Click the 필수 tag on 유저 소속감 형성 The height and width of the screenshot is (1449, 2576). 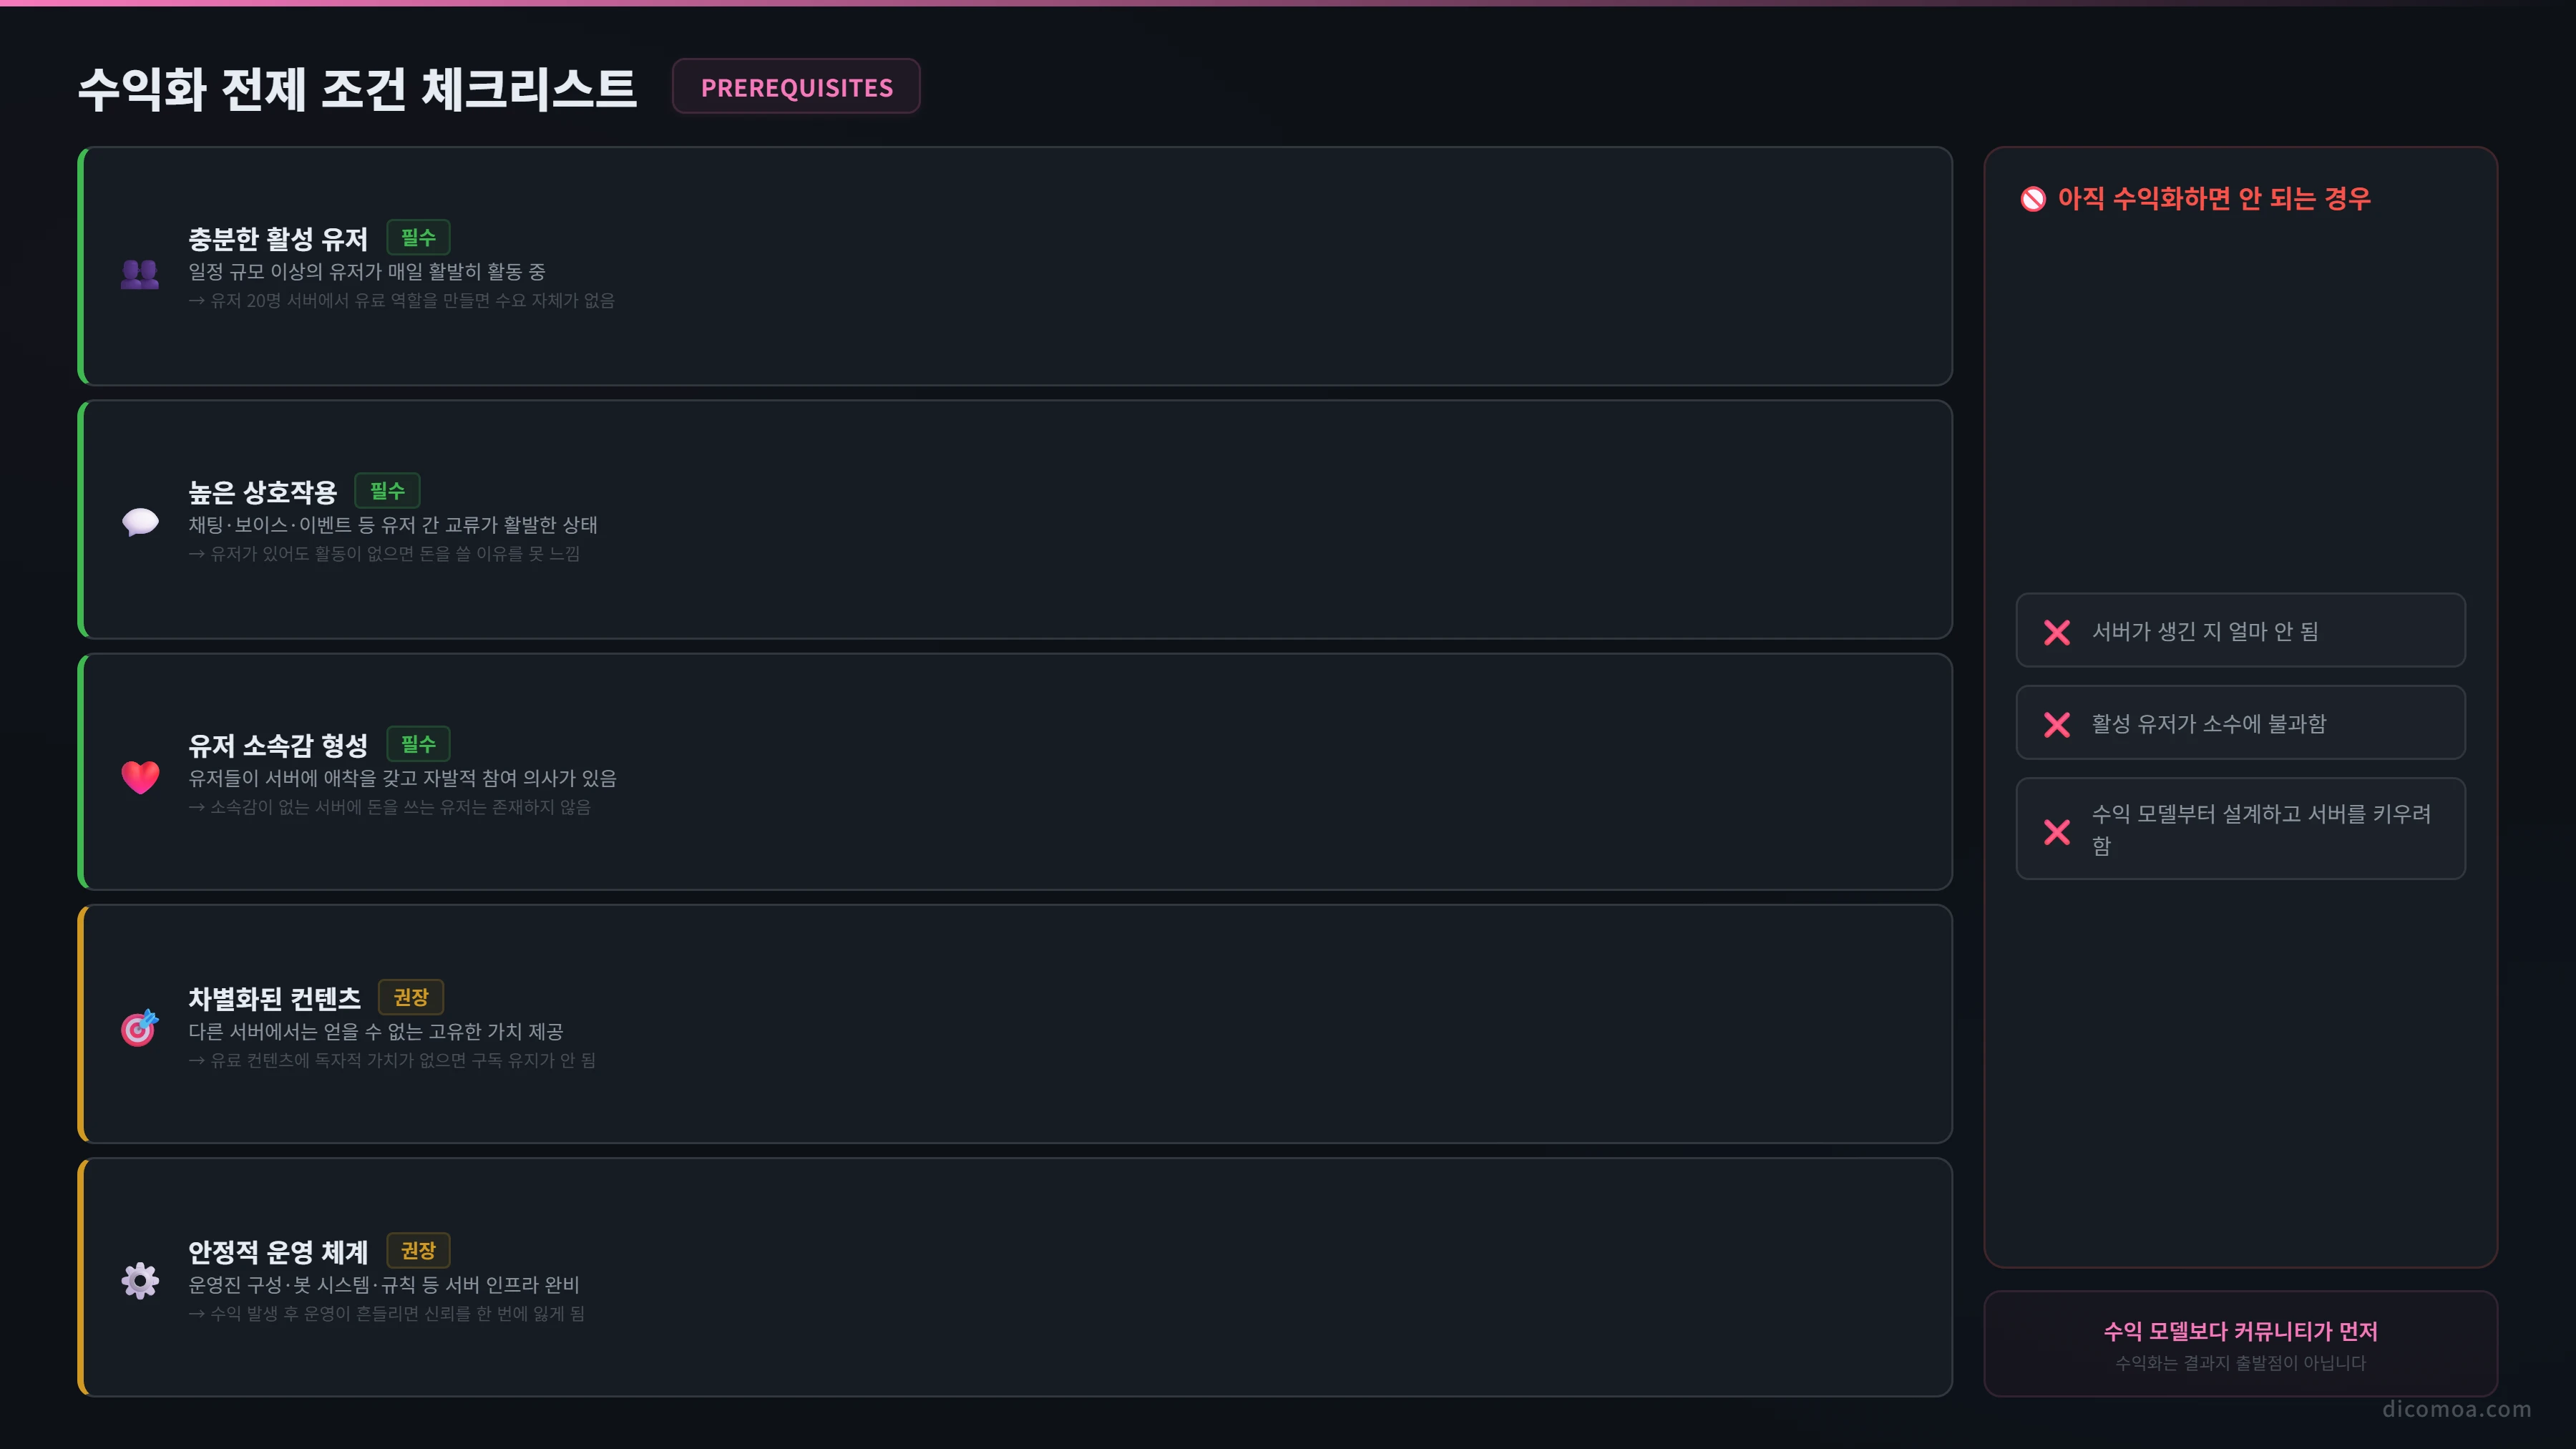click(x=418, y=743)
